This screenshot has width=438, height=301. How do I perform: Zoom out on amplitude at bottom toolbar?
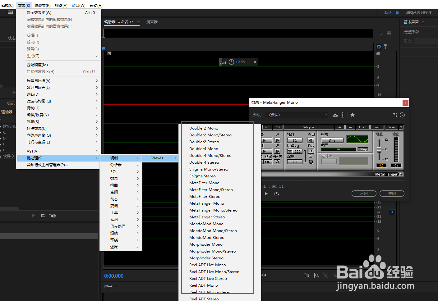click(316, 276)
